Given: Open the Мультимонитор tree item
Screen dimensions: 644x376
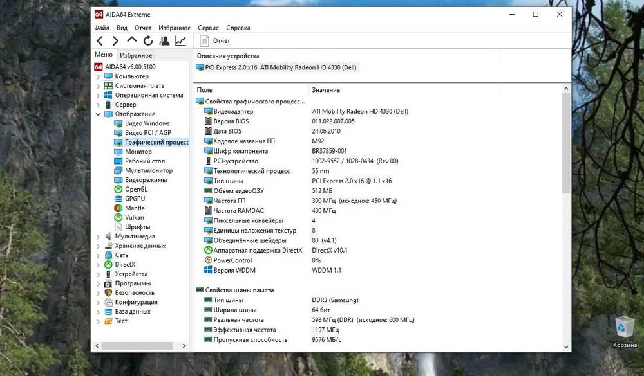Looking at the screenshot, I should [x=149, y=170].
